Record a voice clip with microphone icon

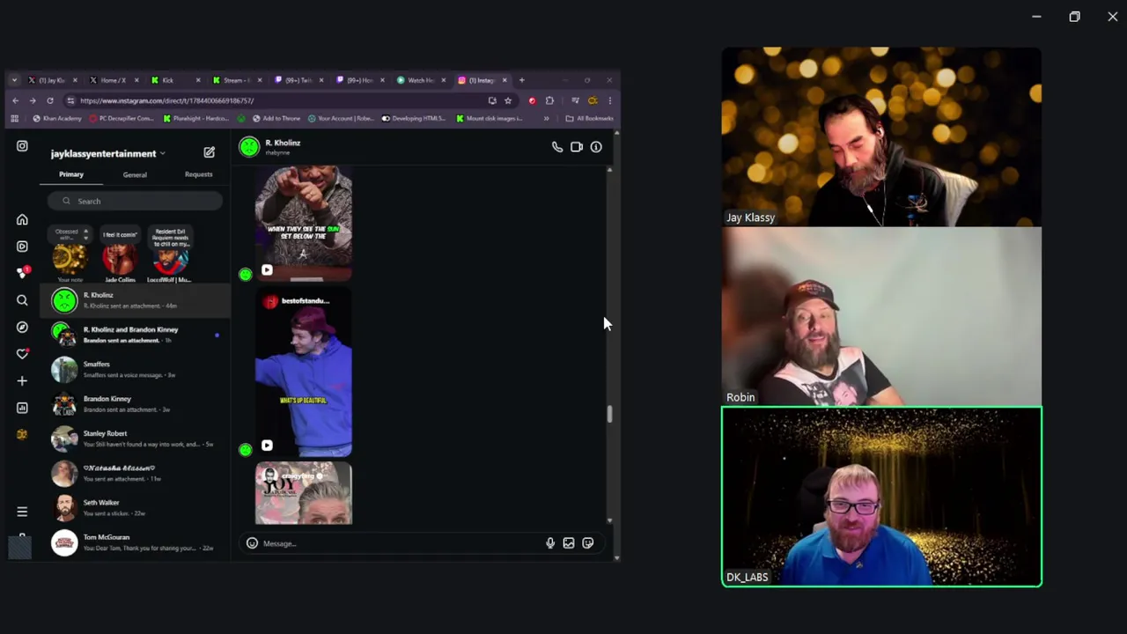550,543
